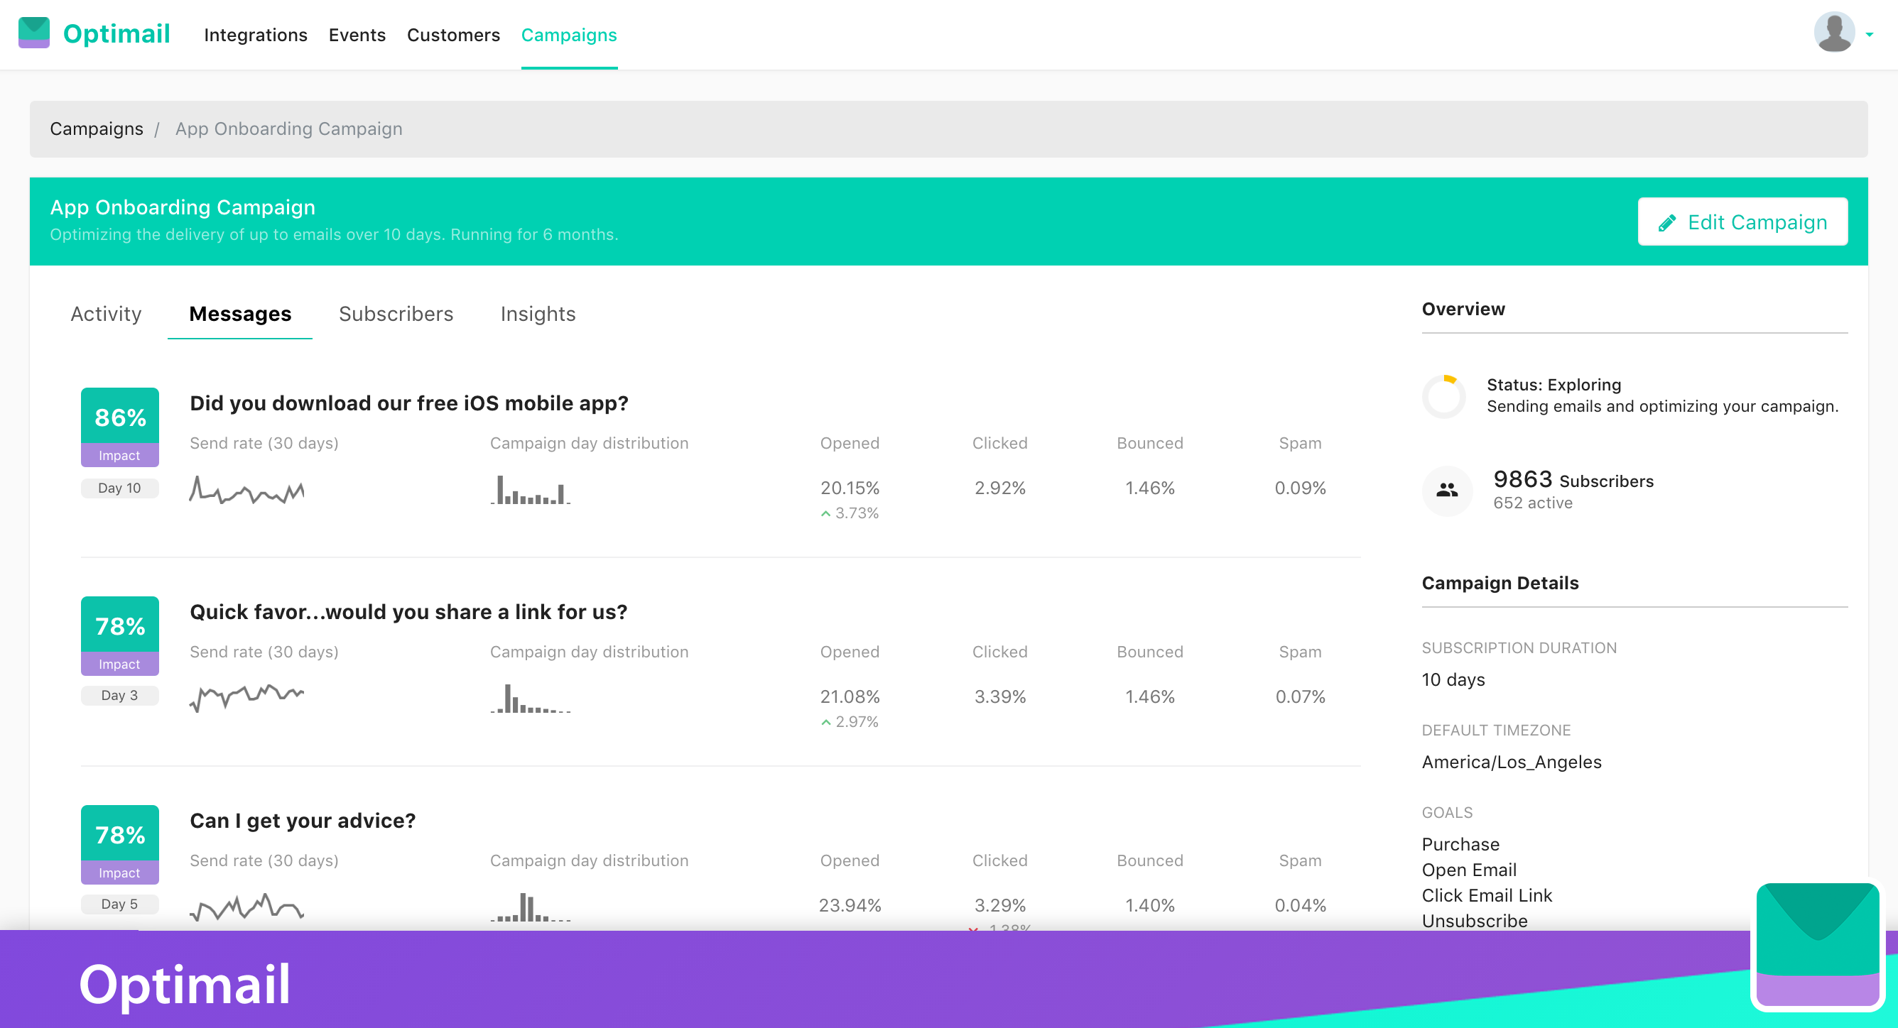Click the Exploring status progress ring

1444,396
